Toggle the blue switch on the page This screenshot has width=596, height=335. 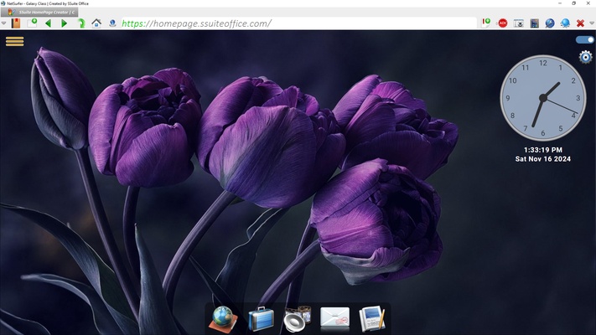click(584, 40)
